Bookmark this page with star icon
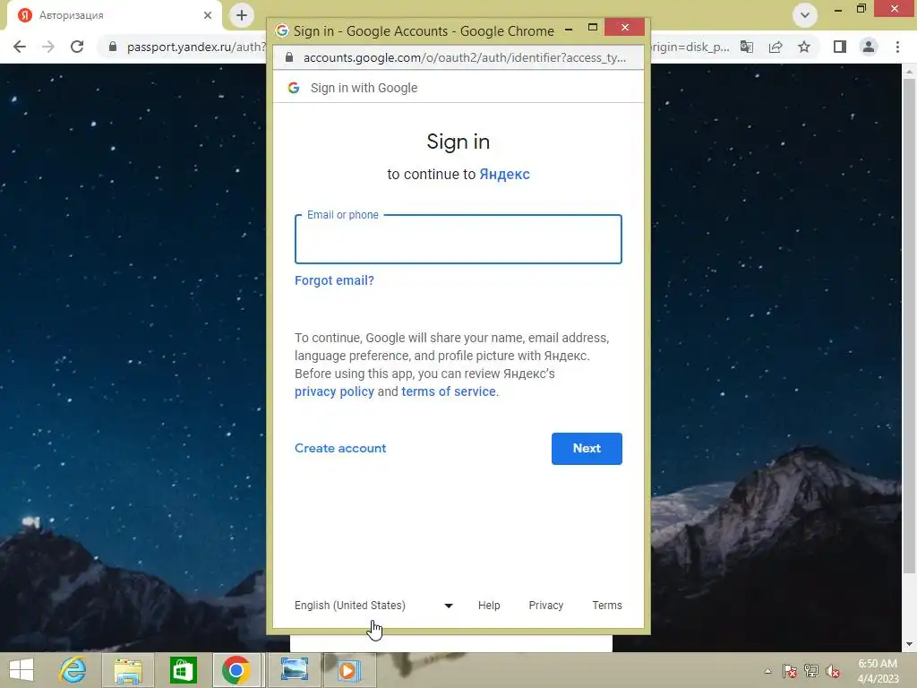Image resolution: width=917 pixels, height=688 pixels. click(x=804, y=47)
